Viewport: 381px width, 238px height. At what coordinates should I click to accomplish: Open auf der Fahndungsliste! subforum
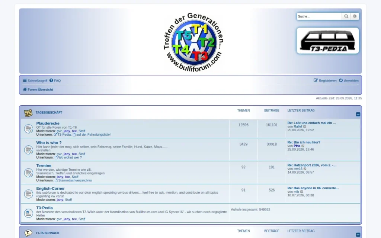(x=92, y=135)
